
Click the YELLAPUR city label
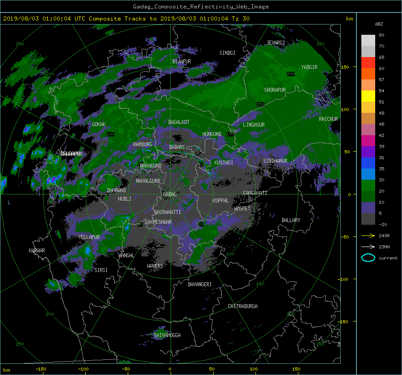[89, 237]
